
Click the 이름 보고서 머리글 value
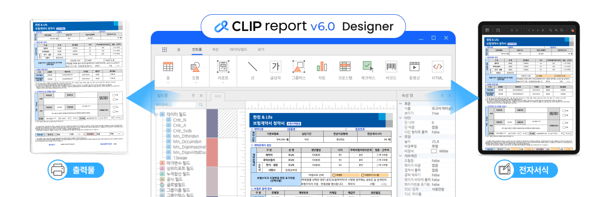click(443, 108)
